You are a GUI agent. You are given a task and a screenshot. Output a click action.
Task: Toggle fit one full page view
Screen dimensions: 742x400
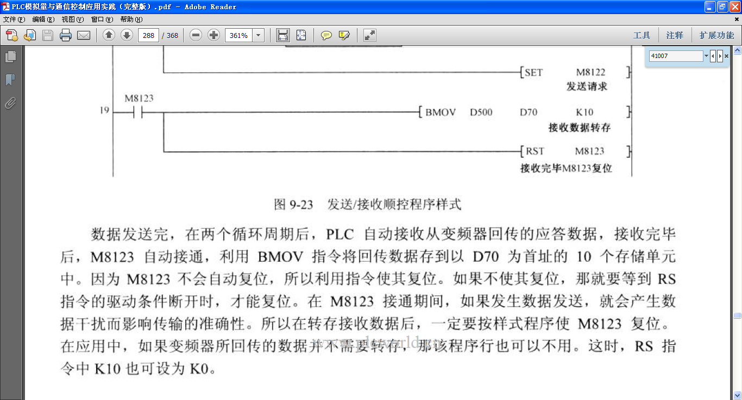(301, 35)
